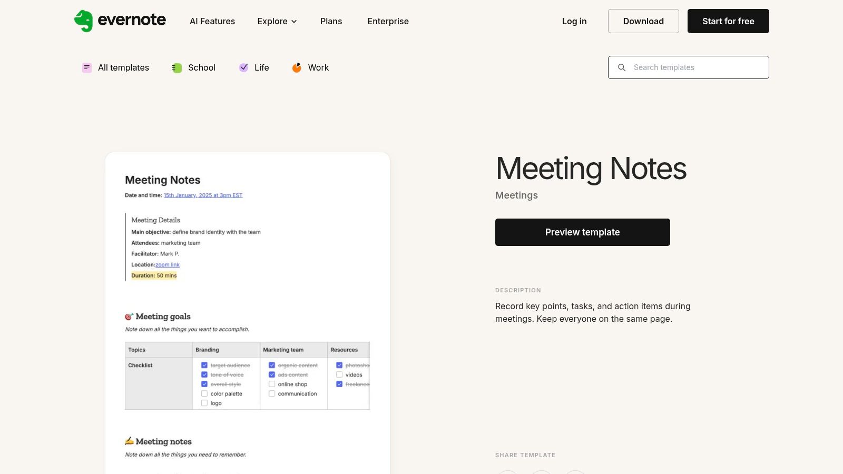Open the Explore dropdown menu

272,21
